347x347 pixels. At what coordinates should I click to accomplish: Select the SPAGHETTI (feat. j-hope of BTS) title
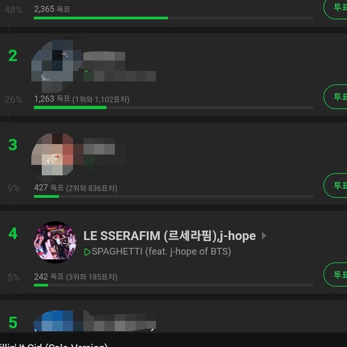click(161, 252)
